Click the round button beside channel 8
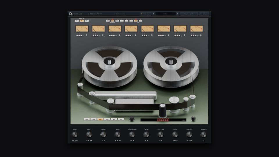This screenshot has width=279, height=157. coord(198,36)
